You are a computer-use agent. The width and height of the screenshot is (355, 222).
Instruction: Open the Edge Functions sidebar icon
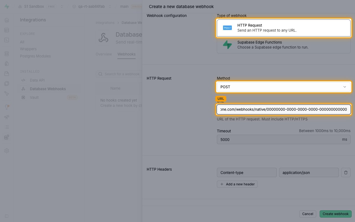click(x=7, y=84)
